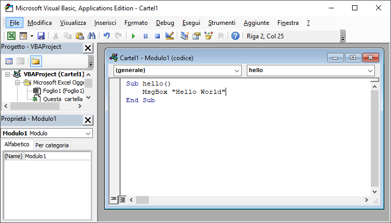Screen dimensions: 391x223
Task: Maximize the Cartel1 - Modulo1 code window
Action: 353,58
